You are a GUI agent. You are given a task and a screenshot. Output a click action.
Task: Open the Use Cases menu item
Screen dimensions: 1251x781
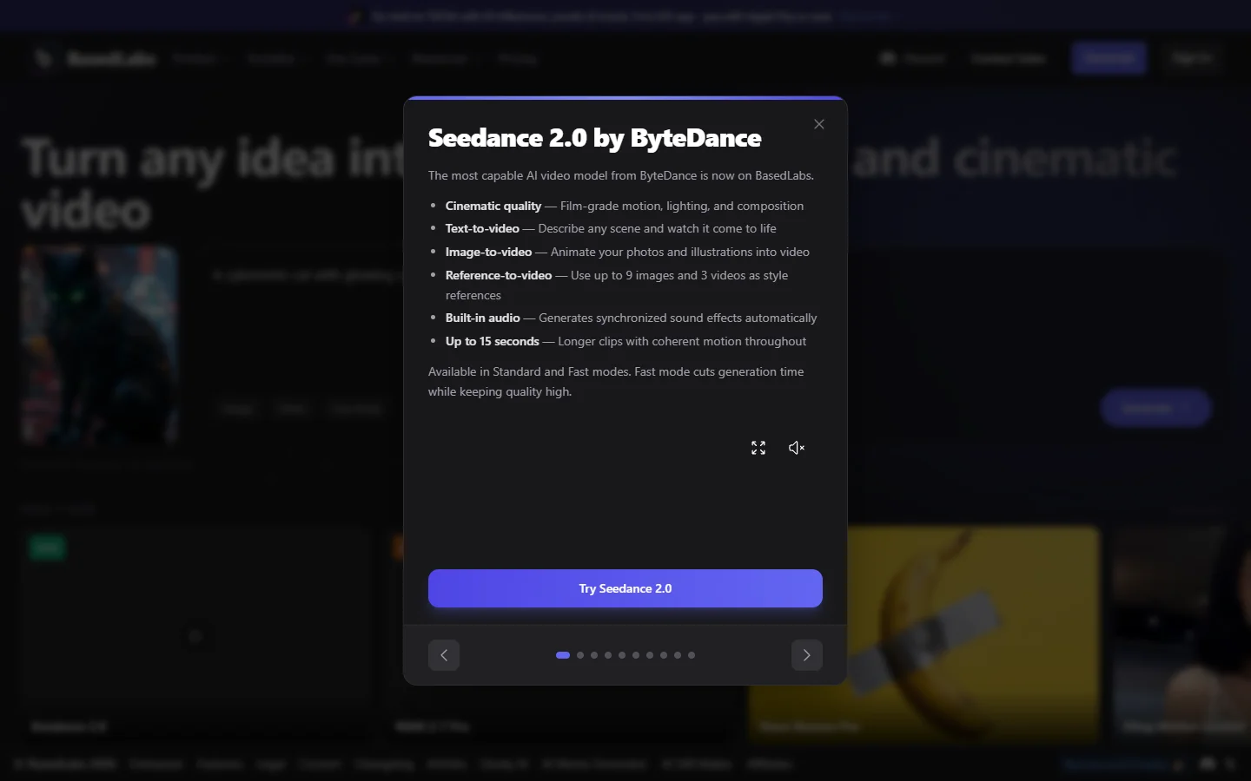tap(354, 58)
